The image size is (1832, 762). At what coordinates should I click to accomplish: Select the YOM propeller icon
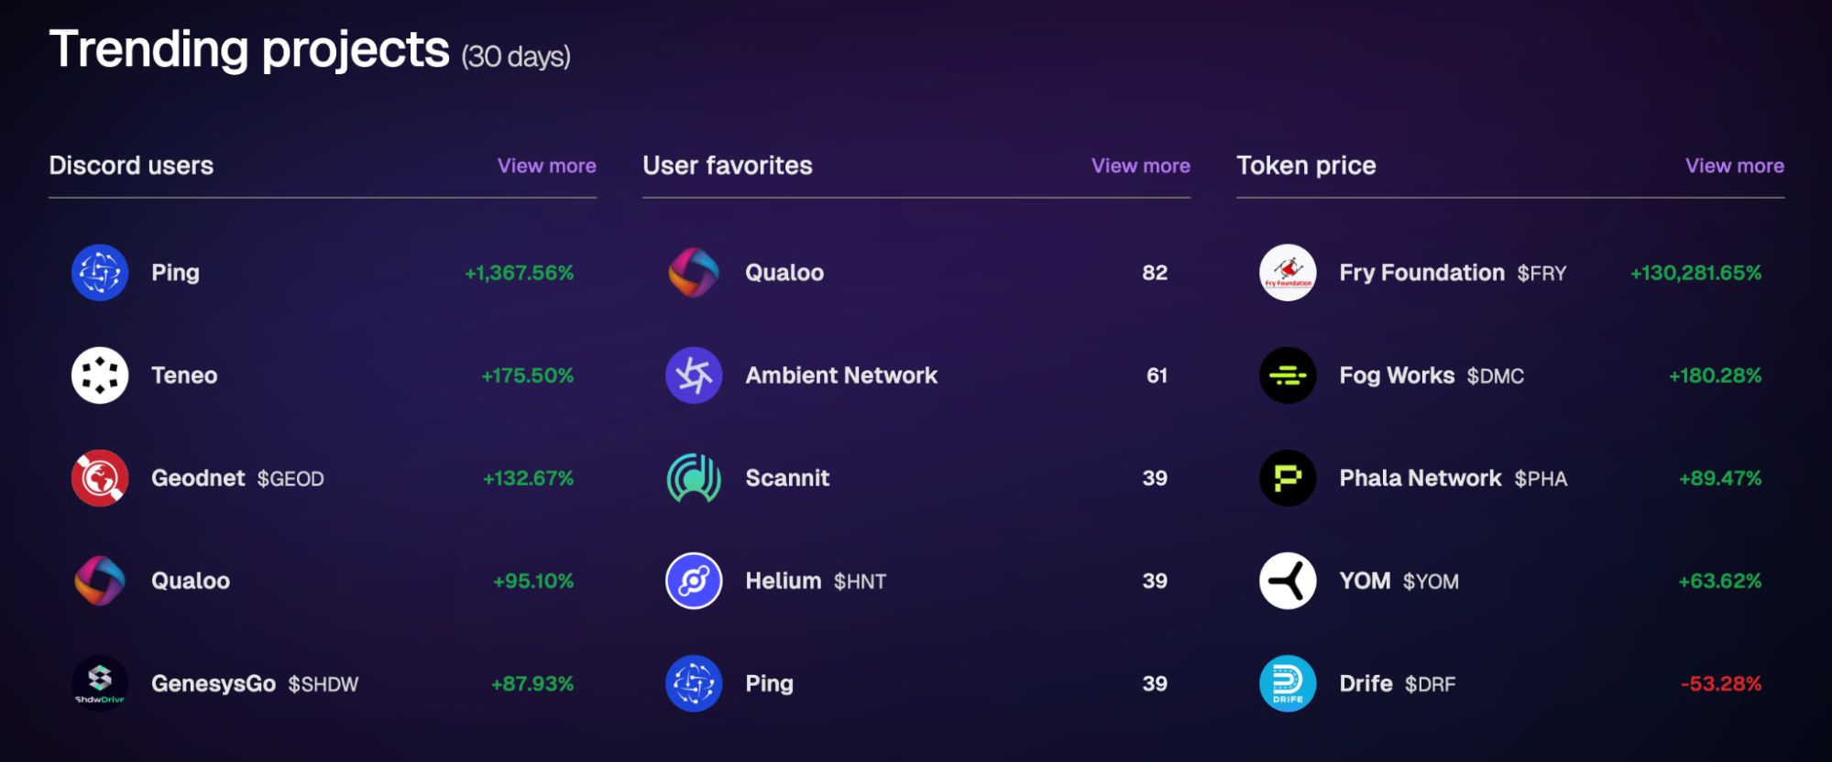pyautogui.click(x=1288, y=581)
